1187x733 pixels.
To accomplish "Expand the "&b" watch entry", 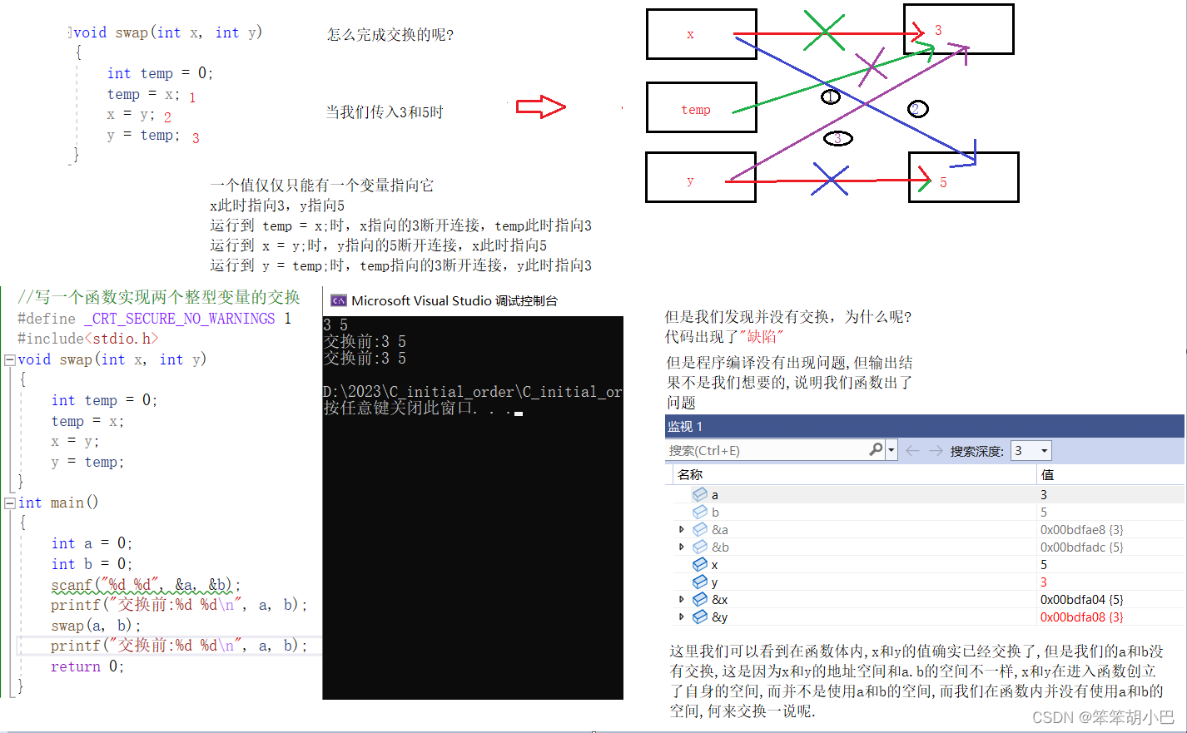I will click(x=681, y=547).
